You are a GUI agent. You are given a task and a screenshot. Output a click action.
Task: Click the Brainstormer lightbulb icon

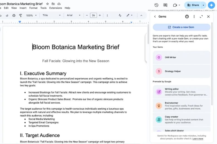pos(159,106)
